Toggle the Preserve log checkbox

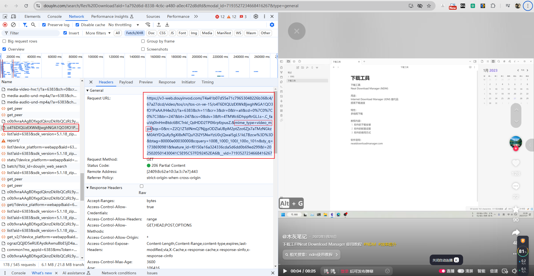(x=44, y=25)
